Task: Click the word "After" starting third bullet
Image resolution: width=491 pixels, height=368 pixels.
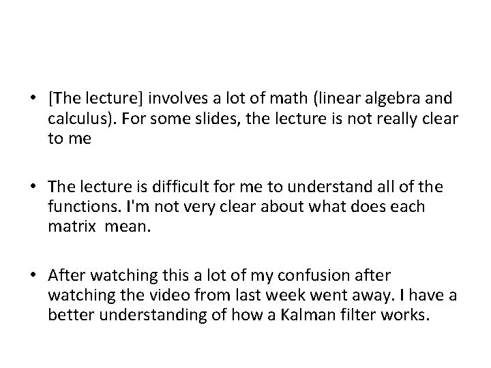Action: (67, 275)
